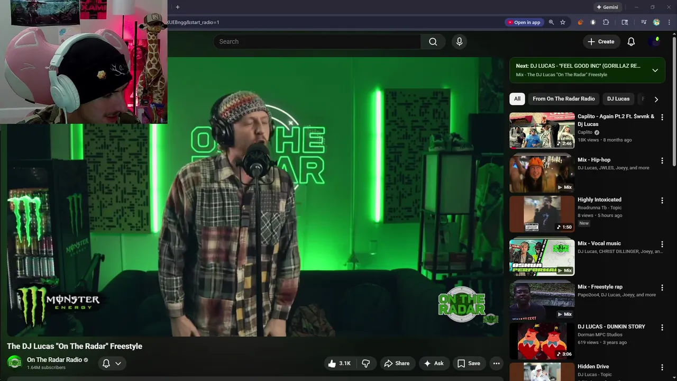Open options for DJ LUCAS - DUNKIN STORY
The width and height of the screenshot is (677, 381).
[x=662, y=328]
